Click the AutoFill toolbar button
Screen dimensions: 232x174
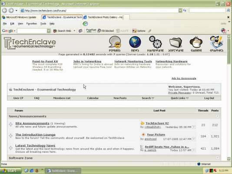click(122, 31)
